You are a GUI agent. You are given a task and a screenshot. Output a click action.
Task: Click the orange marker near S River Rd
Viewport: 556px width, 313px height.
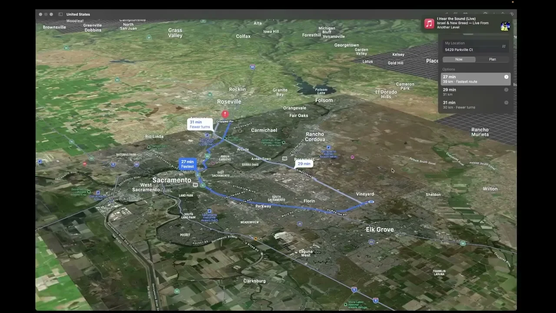pyautogui.click(x=255, y=239)
